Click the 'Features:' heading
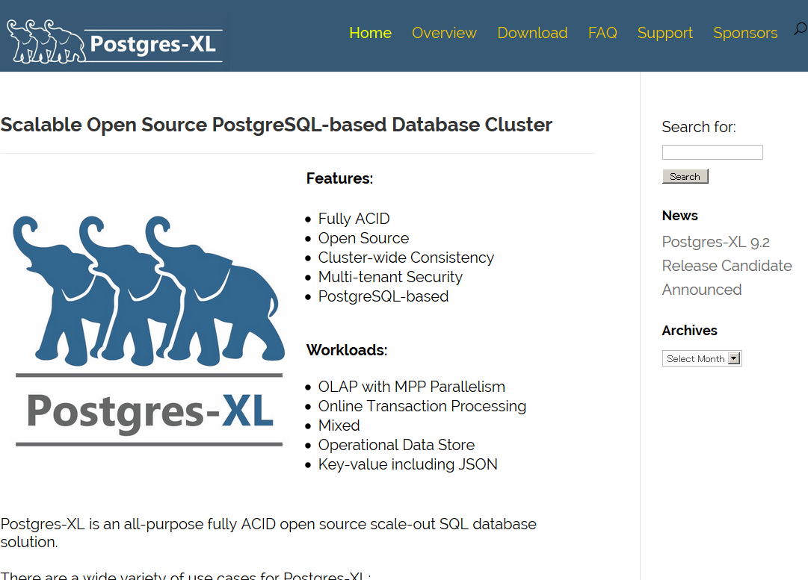The image size is (808, 580). (x=339, y=178)
